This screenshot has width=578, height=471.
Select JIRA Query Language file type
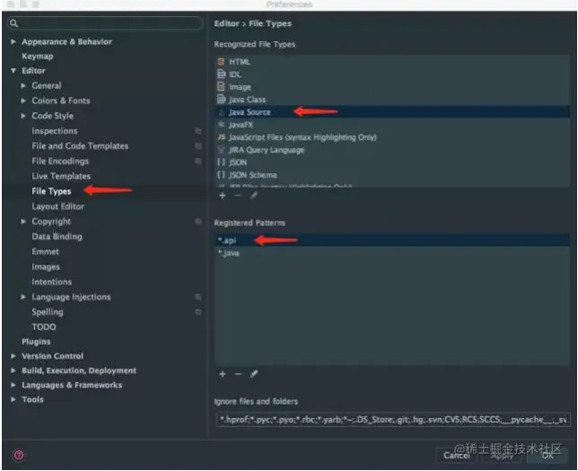point(392,150)
